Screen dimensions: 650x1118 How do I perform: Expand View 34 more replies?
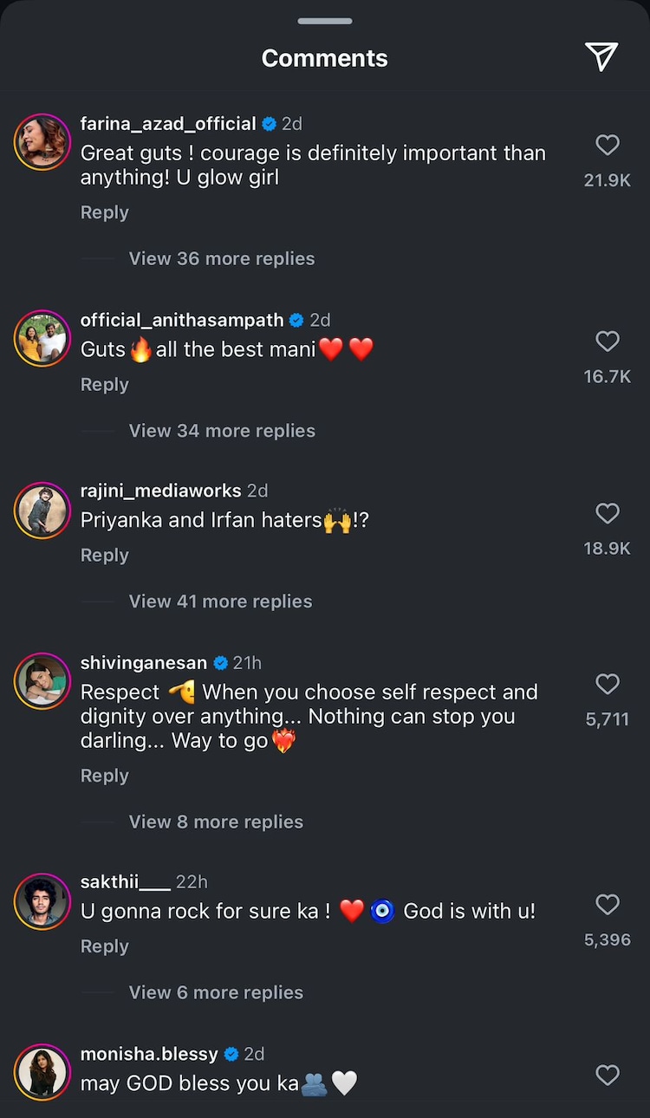[221, 431]
